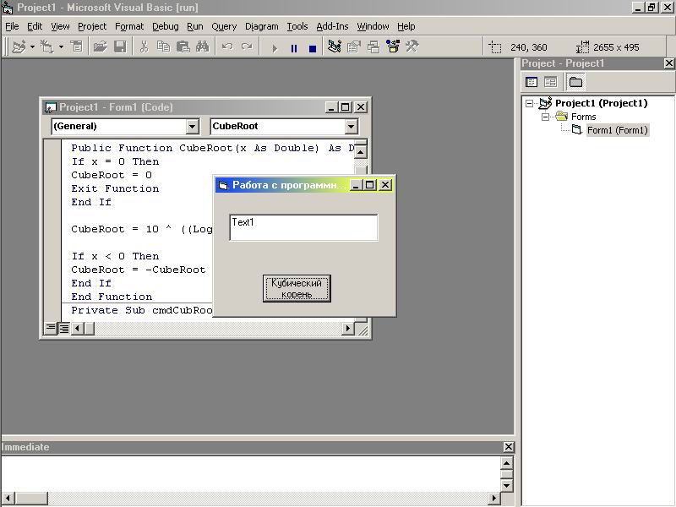
Task: Click the Redo arrow icon
Action: point(247,46)
